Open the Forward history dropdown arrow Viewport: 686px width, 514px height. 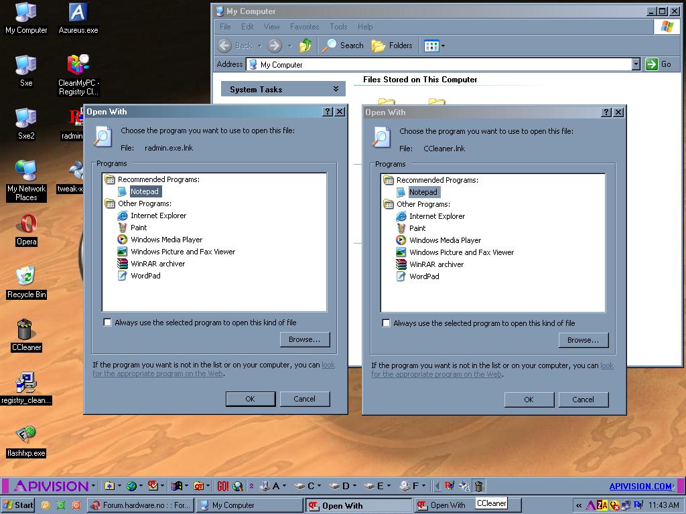point(289,46)
